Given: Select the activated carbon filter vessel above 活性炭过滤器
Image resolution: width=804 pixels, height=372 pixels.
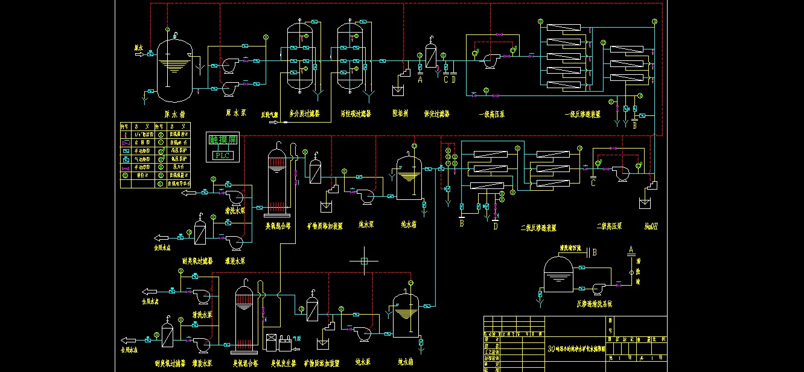Looking at the screenshot, I should 350,56.
